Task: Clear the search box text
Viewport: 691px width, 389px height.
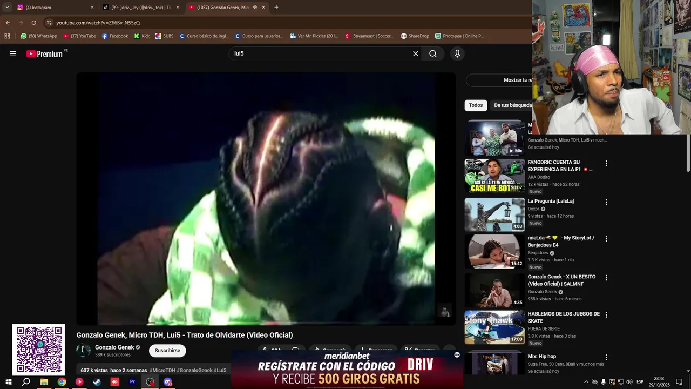Action: [x=416, y=53]
